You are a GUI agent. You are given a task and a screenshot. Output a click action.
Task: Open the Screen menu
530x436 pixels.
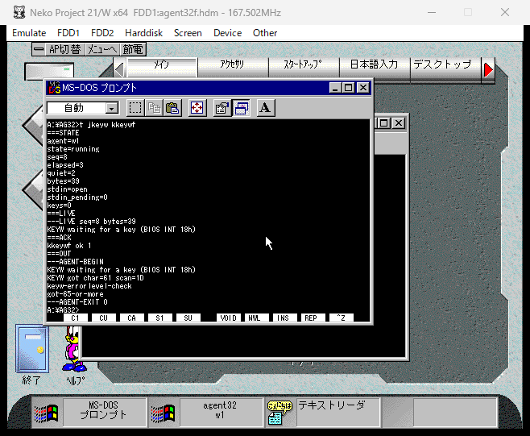(x=188, y=33)
